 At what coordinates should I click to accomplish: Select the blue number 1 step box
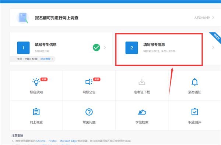click(x=23, y=48)
